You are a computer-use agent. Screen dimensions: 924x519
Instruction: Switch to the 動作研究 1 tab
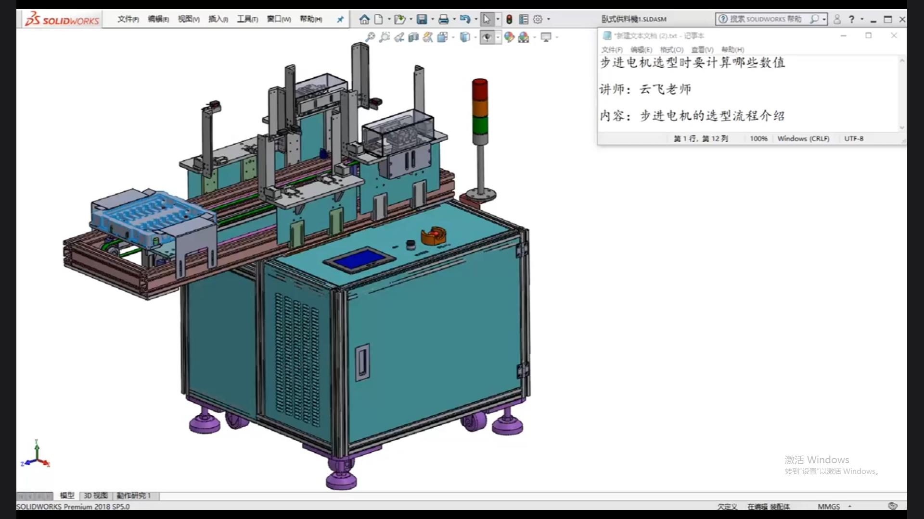click(134, 495)
